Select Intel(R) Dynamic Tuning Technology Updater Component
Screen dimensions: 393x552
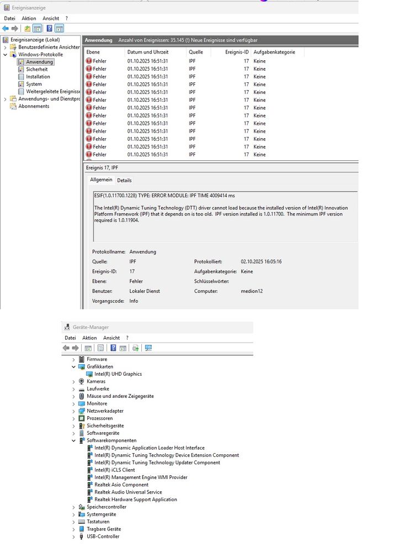point(157,462)
